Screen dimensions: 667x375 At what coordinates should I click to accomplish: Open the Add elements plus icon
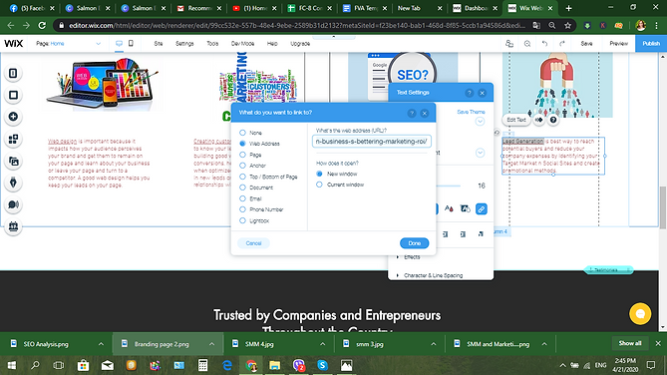pyautogui.click(x=13, y=117)
